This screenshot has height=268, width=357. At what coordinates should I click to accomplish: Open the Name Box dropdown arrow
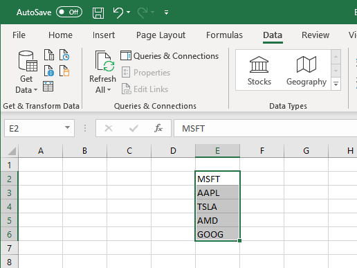67,127
